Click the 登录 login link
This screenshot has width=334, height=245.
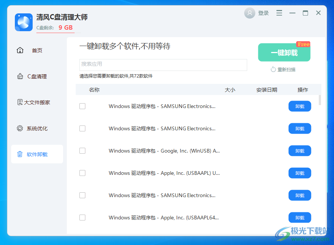coord(263,13)
